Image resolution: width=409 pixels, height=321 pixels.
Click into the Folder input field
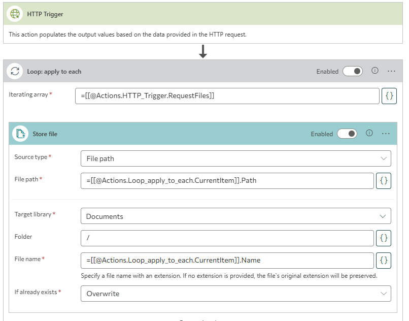pyautogui.click(x=227, y=238)
